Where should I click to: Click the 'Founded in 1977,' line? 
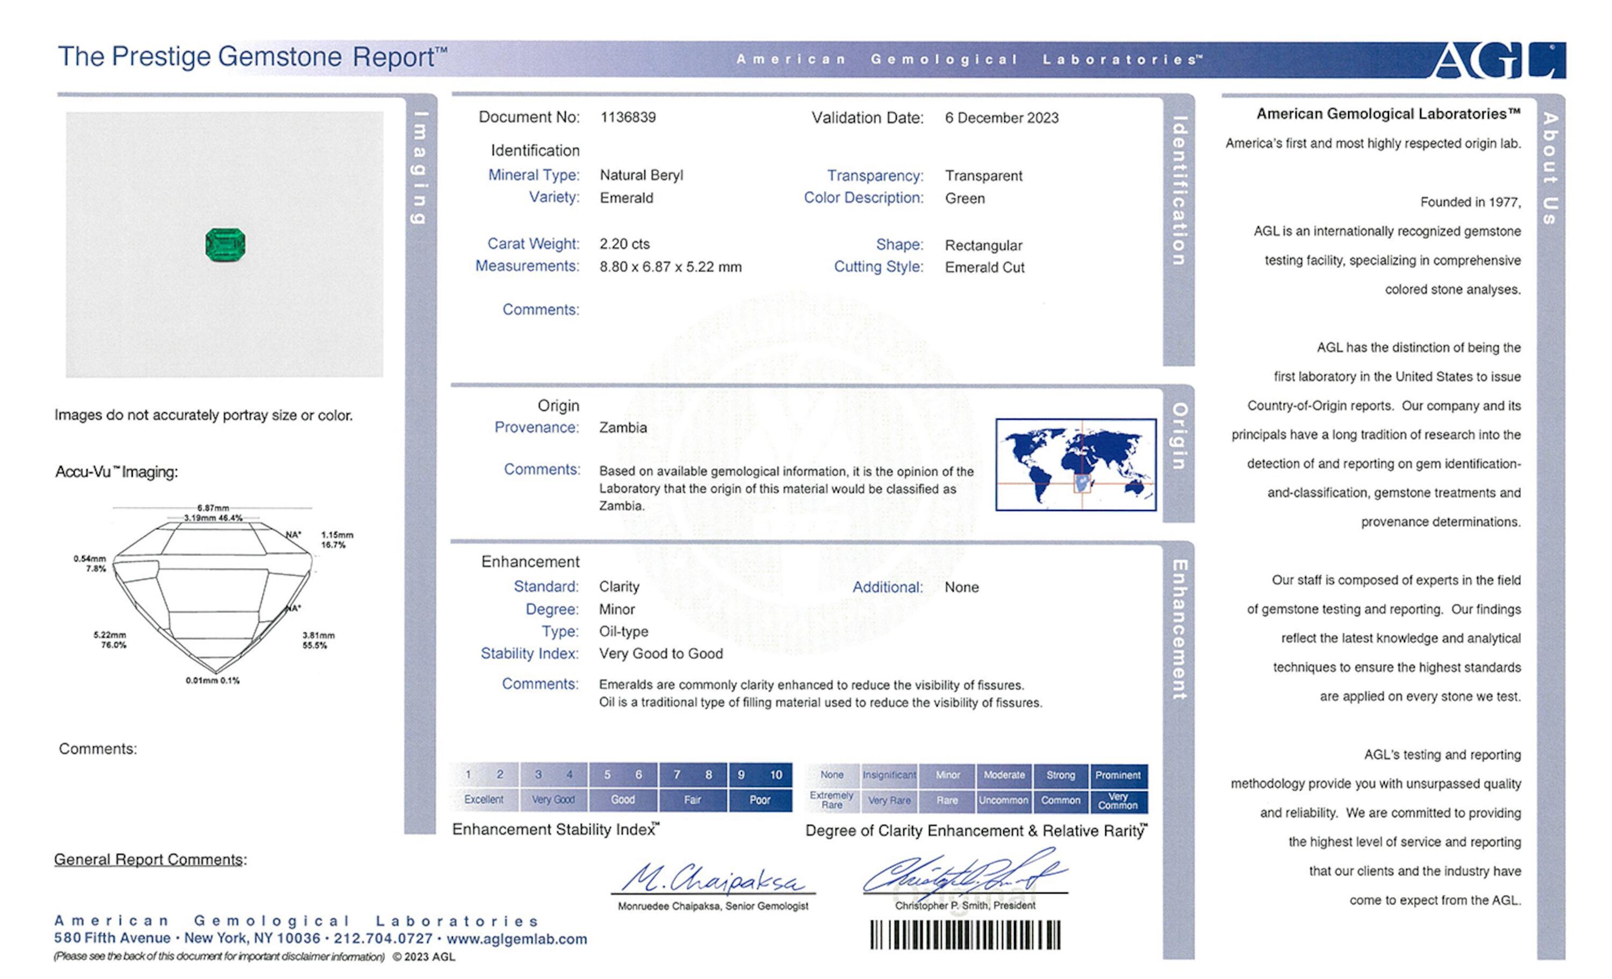pos(1471,202)
